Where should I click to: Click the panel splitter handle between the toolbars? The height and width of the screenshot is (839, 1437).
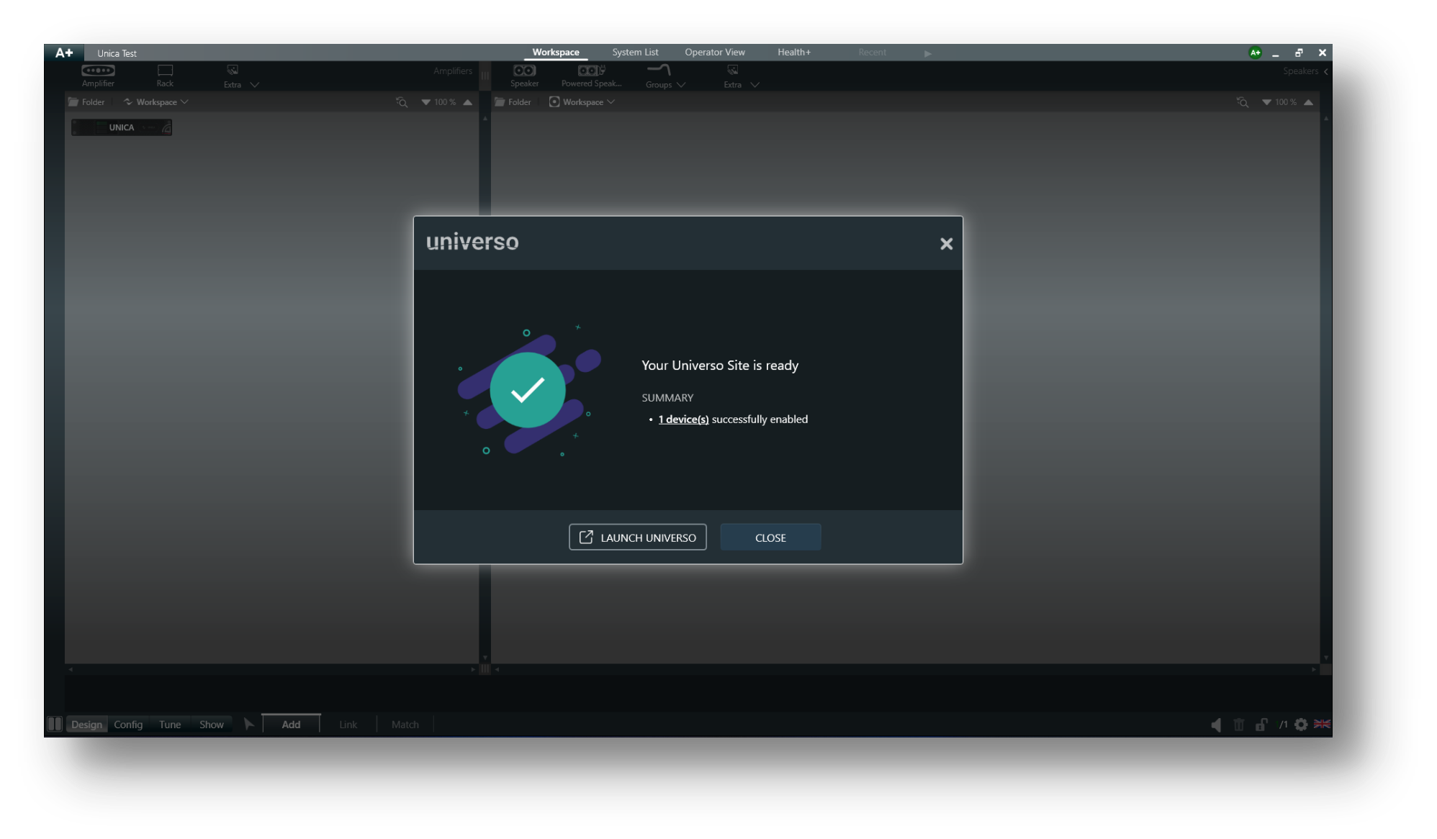coord(485,75)
